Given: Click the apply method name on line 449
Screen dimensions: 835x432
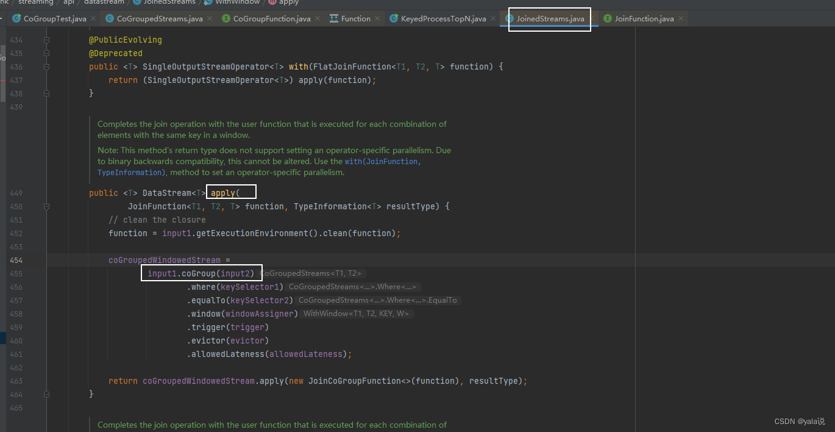Looking at the screenshot, I should pyautogui.click(x=223, y=193).
